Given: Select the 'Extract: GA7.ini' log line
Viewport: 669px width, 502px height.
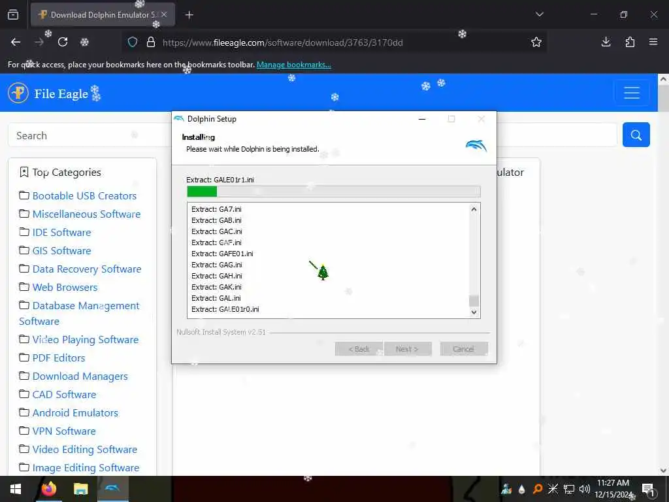Looking at the screenshot, I should (216, 209).
